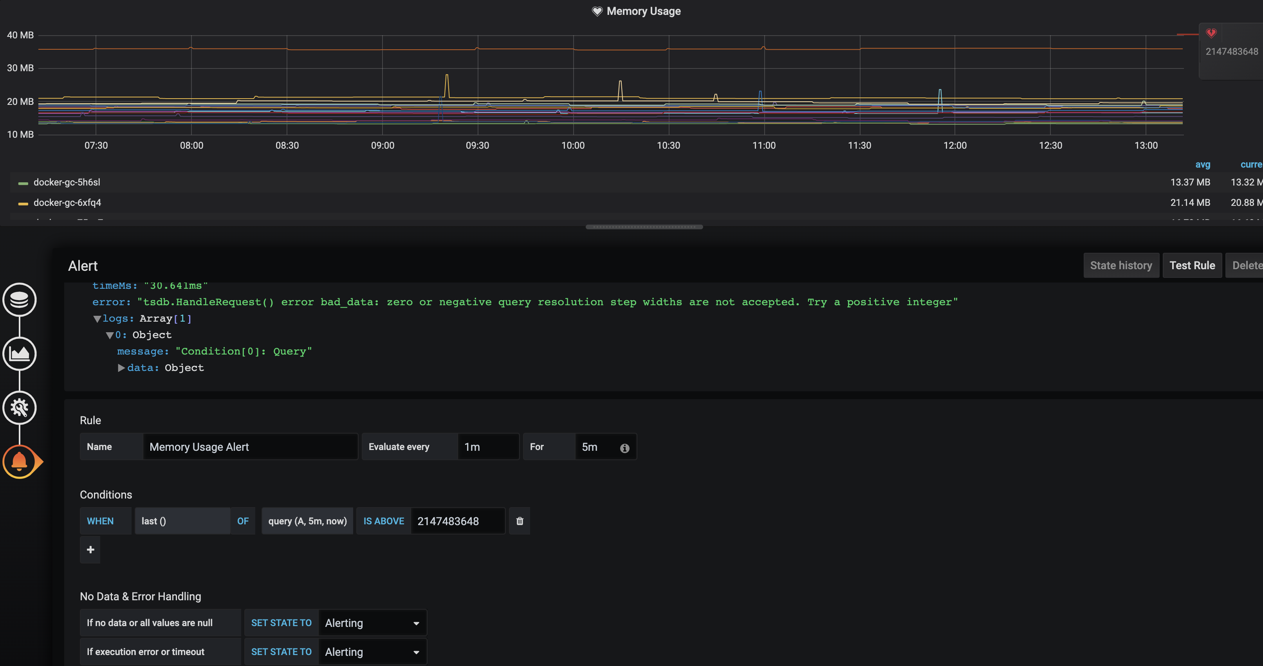
Task: Click the heart icon in Memory Usage title
Action: 596,11
